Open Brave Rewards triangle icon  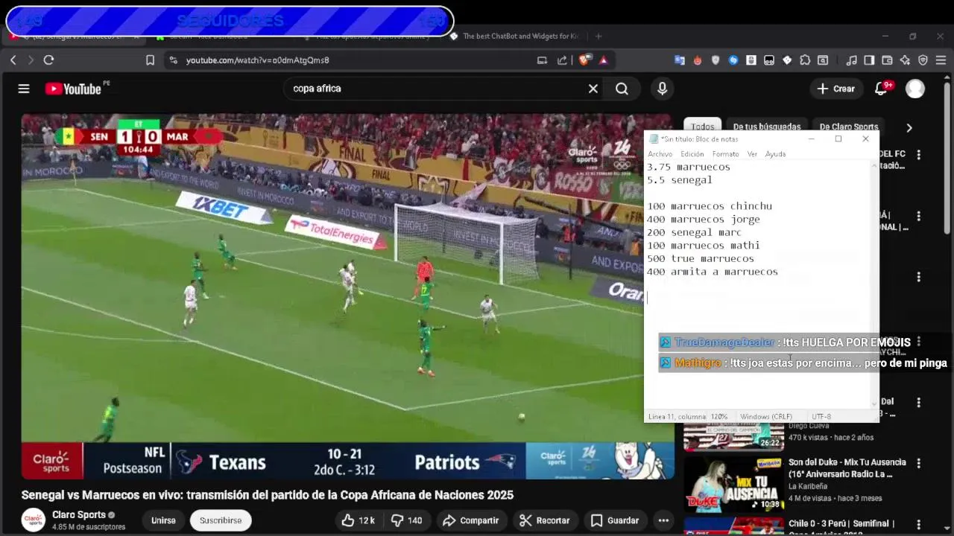pos(603,60)
